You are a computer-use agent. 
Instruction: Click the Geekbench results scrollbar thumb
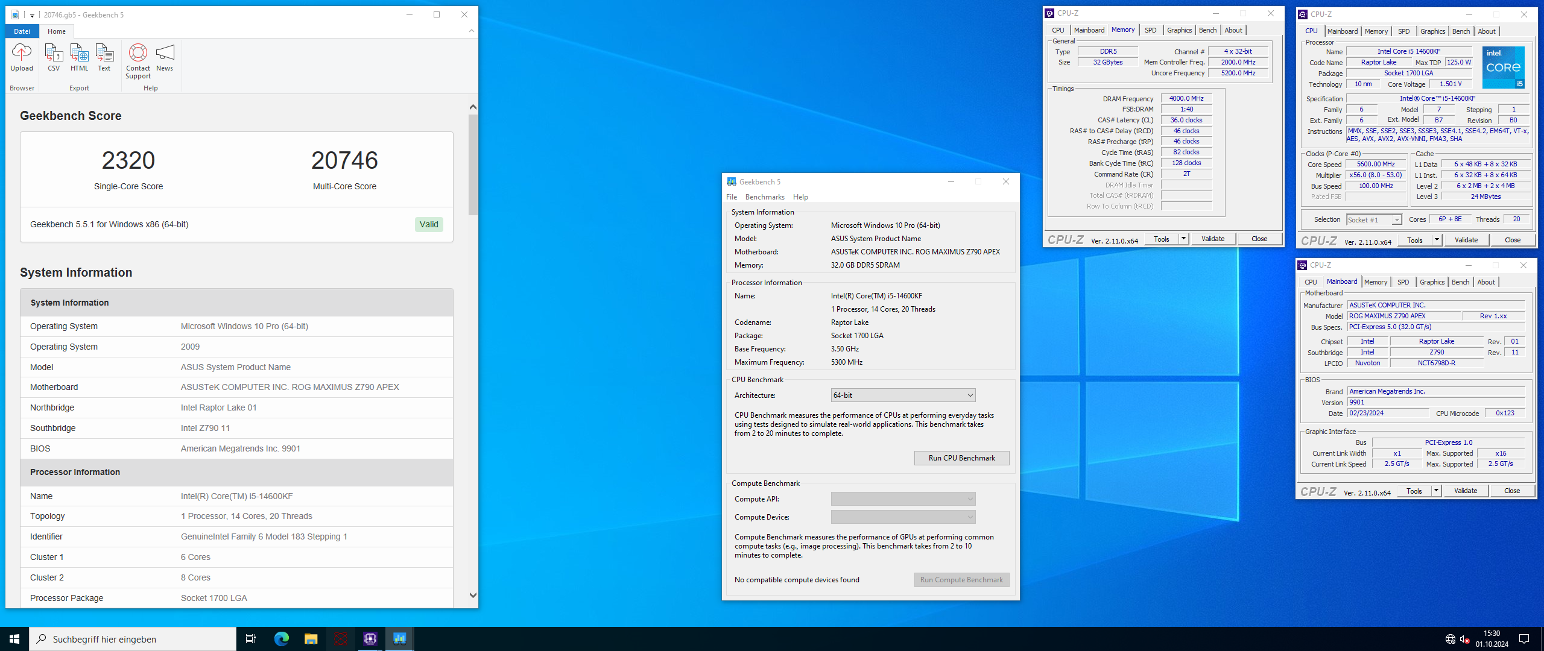(x=473, y=164)
